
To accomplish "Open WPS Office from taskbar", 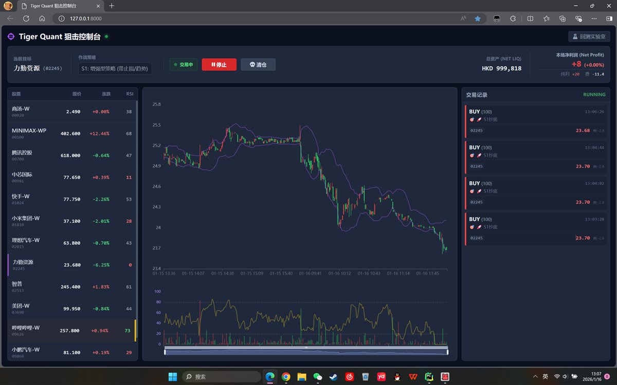I will [413, 377].
